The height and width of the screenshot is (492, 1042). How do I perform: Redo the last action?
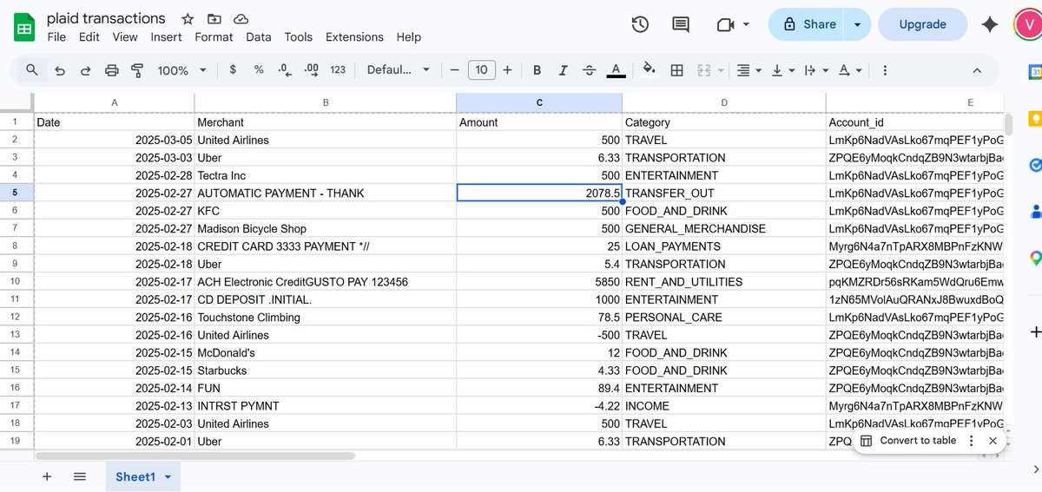point(85,70)
